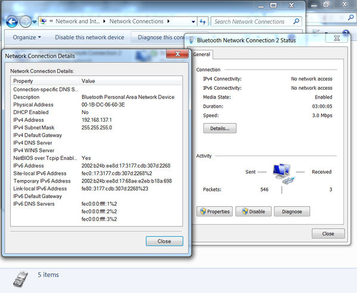Select Connection-specific DNS Suffix row

96,89
